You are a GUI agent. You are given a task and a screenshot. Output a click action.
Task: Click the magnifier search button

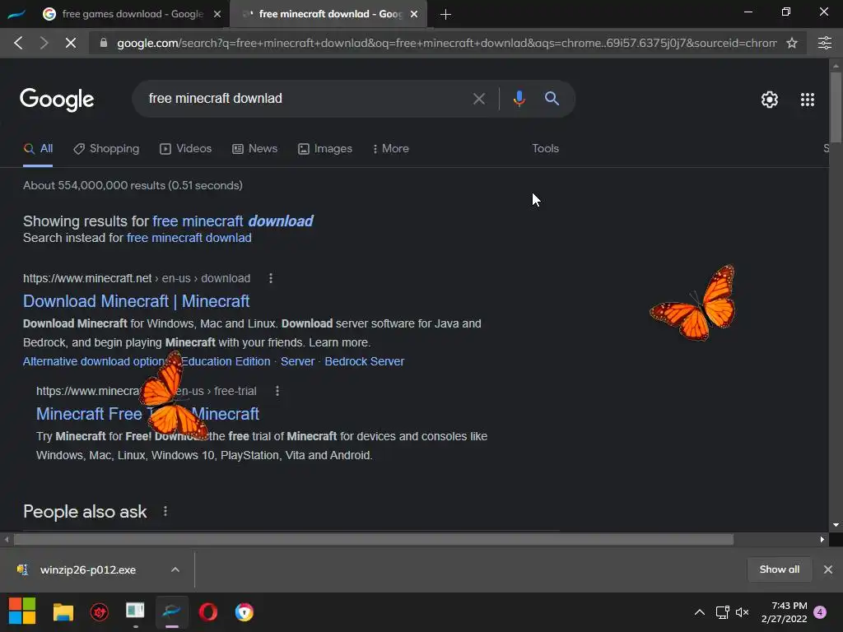click(x=552, y=99)
